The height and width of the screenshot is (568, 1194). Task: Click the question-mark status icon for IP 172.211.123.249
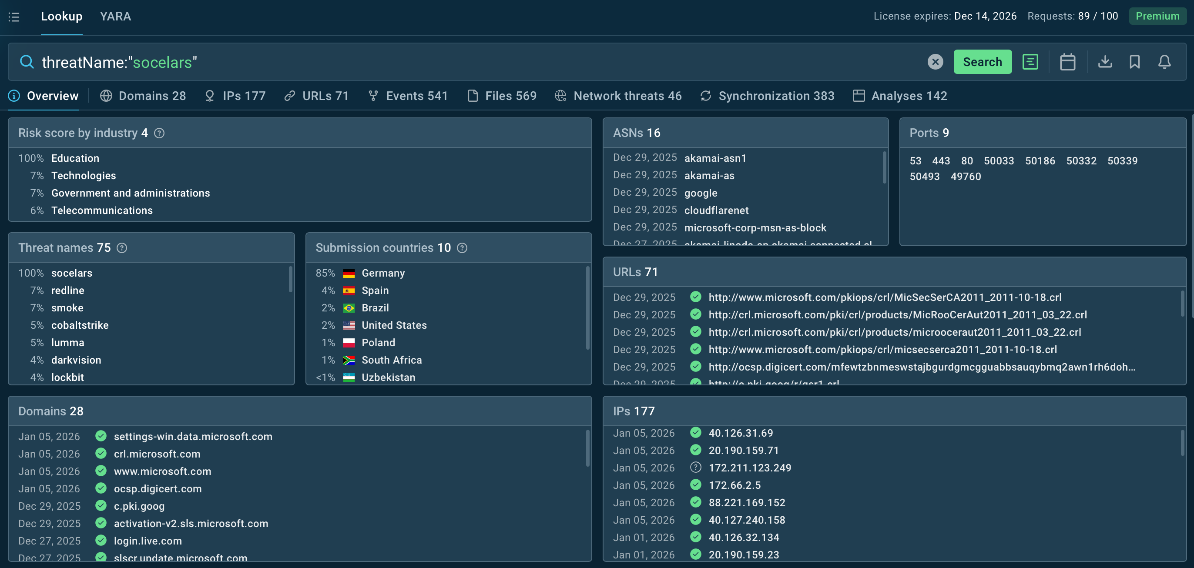tap(696, 468)
